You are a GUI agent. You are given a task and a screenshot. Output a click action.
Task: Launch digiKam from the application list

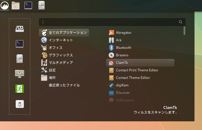(x=140, y=85)
